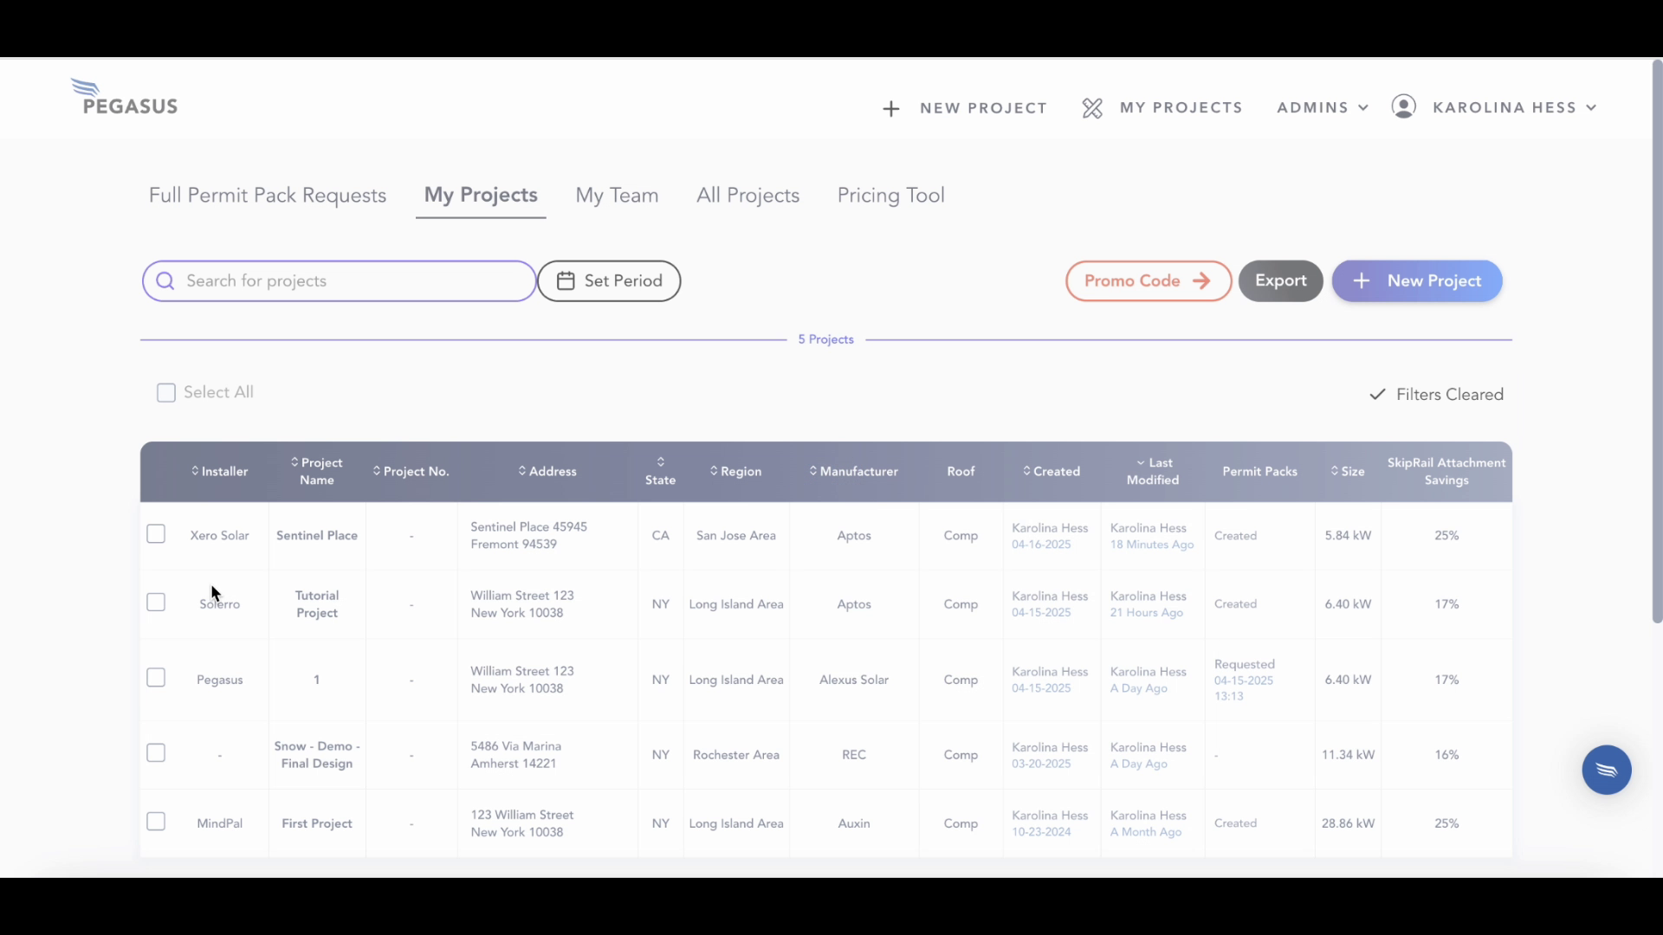This screenshot has height=935, width=1663.
Task: Click the user avatar icon
Action: pos(1403,106)
